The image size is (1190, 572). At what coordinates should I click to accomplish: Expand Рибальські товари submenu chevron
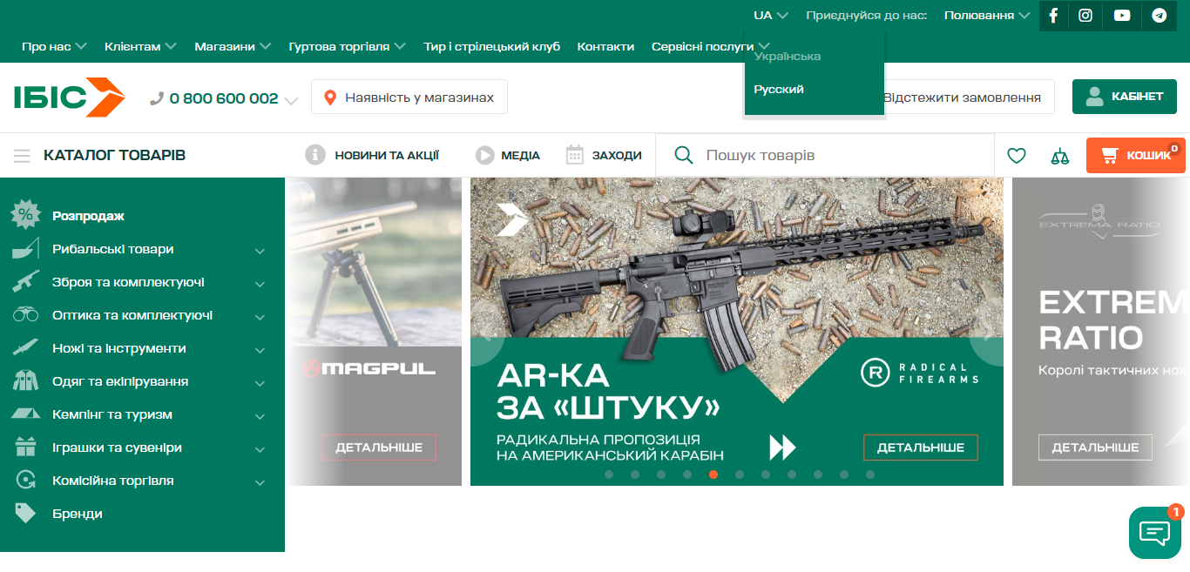point(260,251)
